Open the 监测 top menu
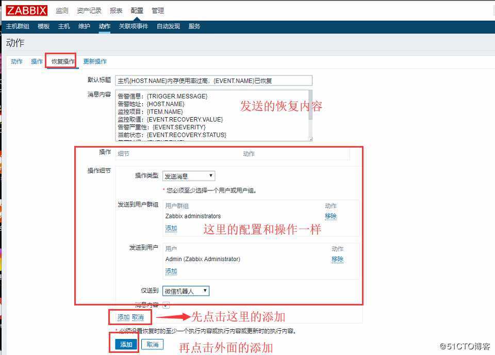Viewport: 495px width, 355px height. pos(62,10)
